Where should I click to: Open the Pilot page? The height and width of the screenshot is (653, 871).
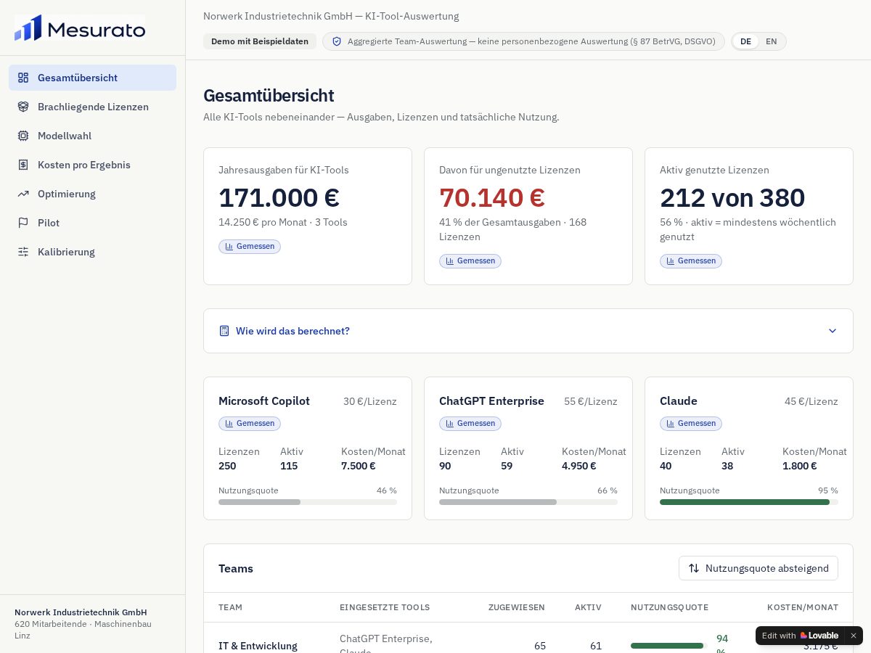(92, 223)
